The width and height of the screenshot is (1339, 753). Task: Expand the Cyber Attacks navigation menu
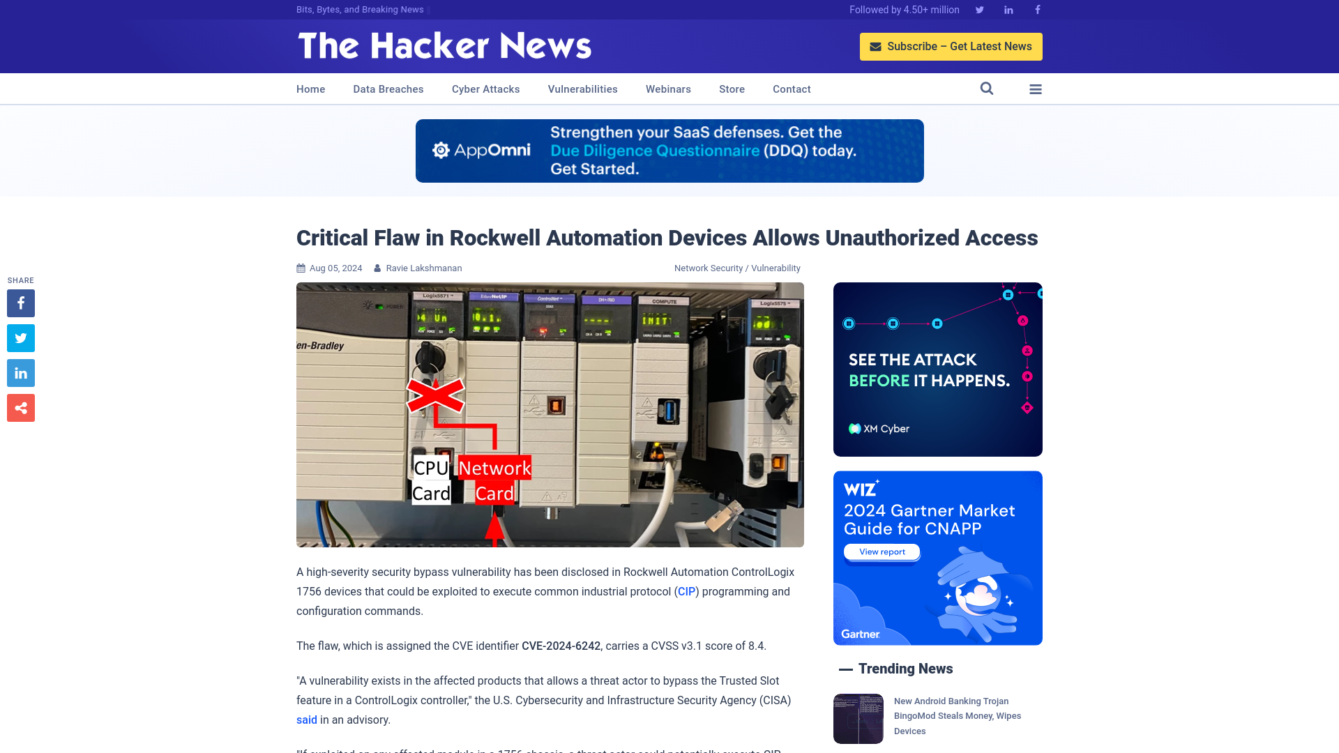point(485,89)
